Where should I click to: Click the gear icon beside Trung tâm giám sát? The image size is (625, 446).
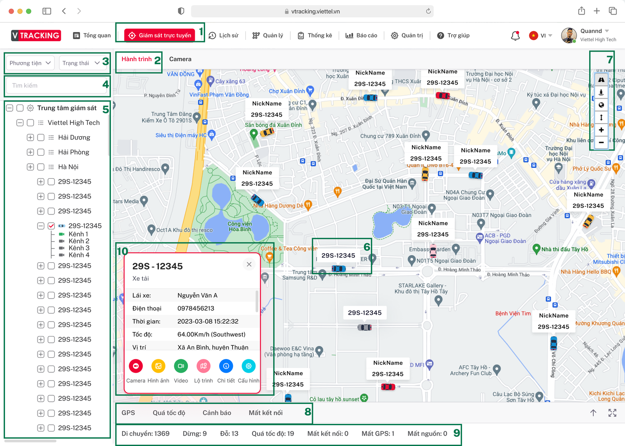30,108
